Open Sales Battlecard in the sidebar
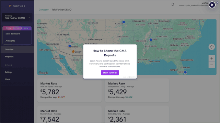This screenshot has height=123, width=220. (x=13, y=33)
